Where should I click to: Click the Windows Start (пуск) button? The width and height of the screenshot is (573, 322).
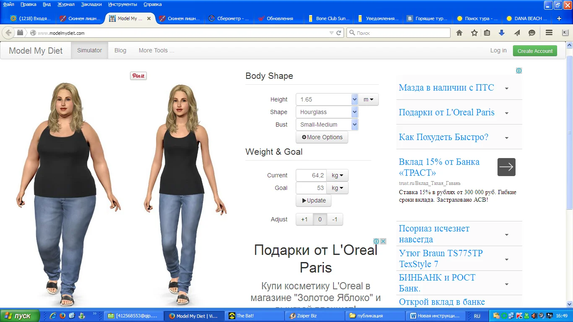point(20,316)
